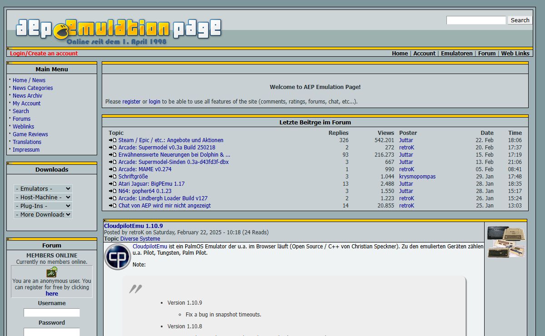Click the CloudpilotEmu CP logo icon
Viewport: 545px width, 336px height.
[118, 257]
